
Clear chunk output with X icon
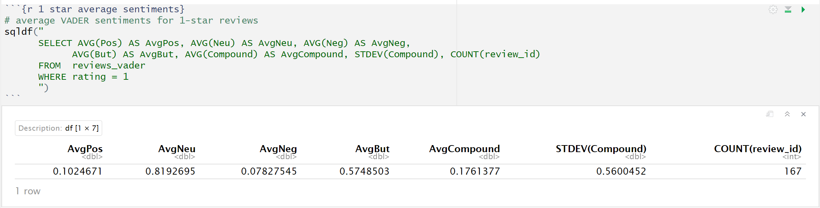(803, 114)
